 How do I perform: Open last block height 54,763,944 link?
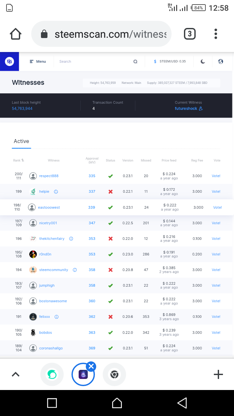coord(22,109)
